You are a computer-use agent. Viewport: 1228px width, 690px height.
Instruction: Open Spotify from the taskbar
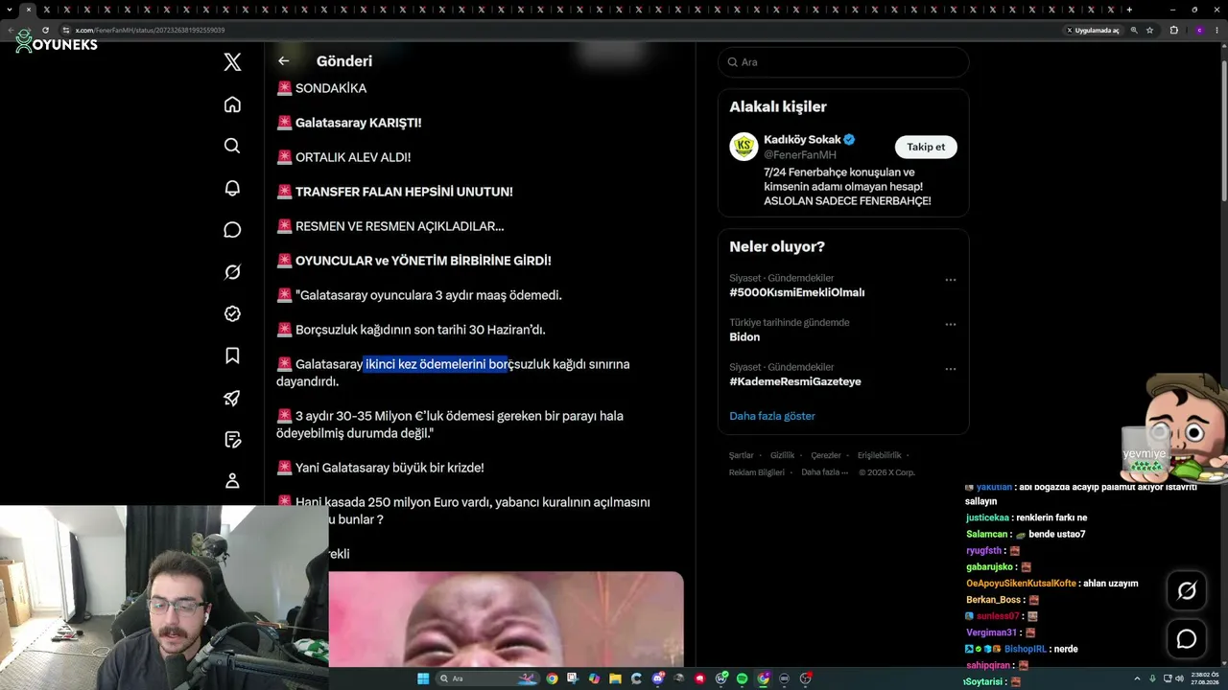coord(742,678)
